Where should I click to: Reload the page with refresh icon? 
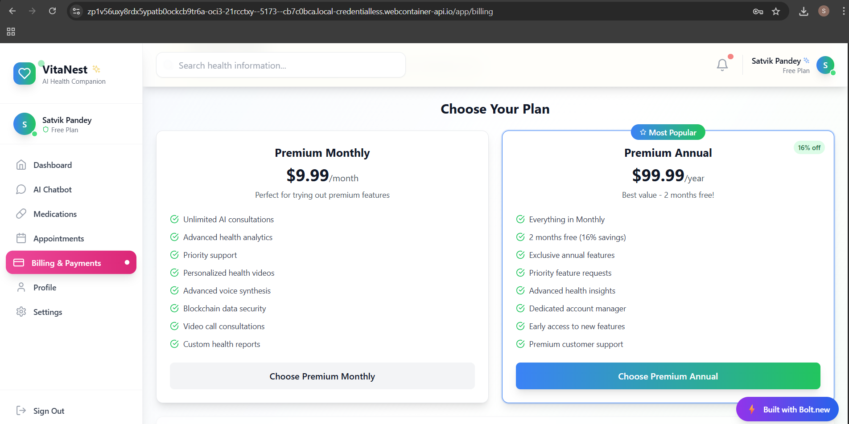52,11
